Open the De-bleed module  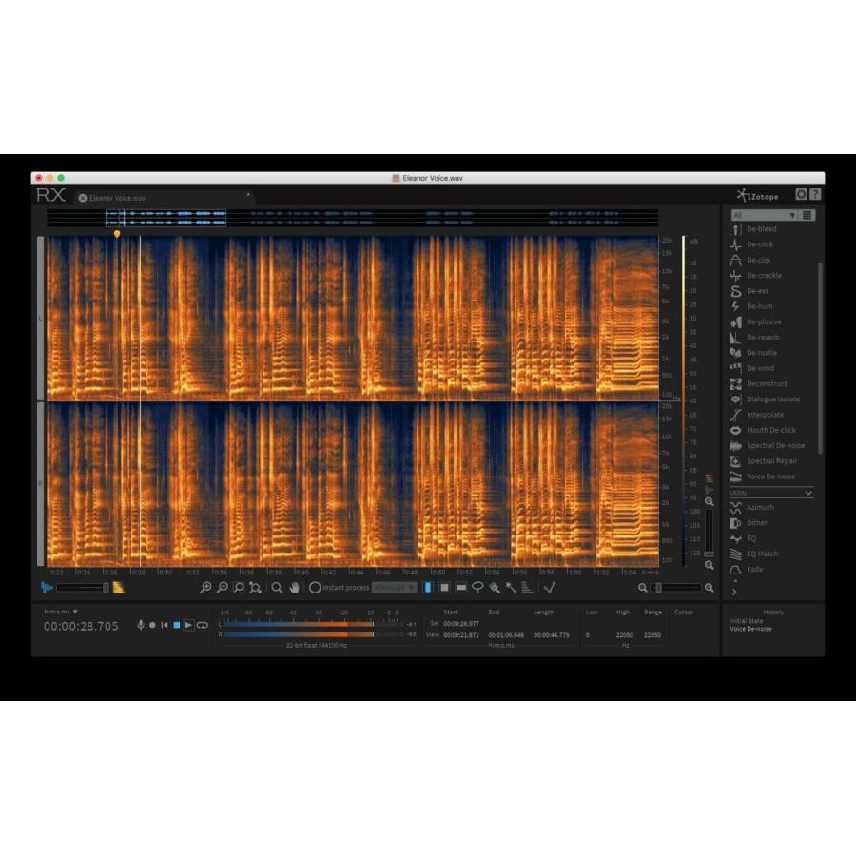coord(753,229)
